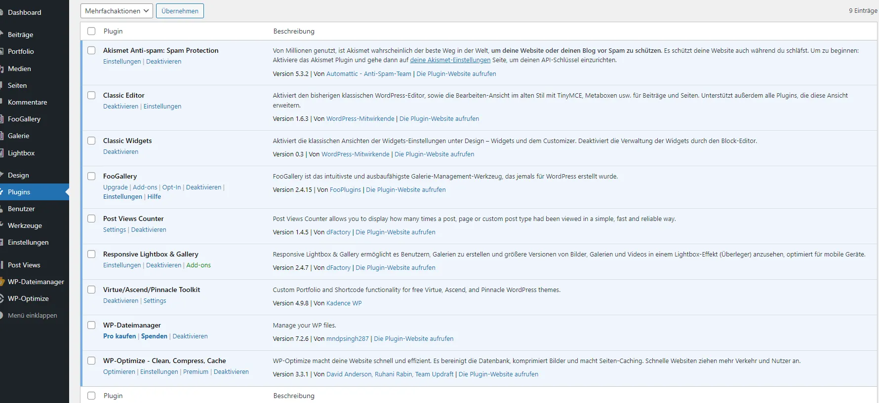
Task: Check the WP-Optimize plugin row checkbox
Action: coord(91,361)
